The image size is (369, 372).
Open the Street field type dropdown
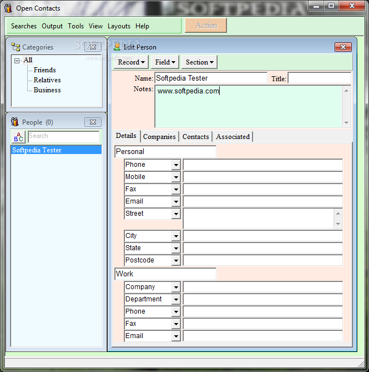[176, 214]
